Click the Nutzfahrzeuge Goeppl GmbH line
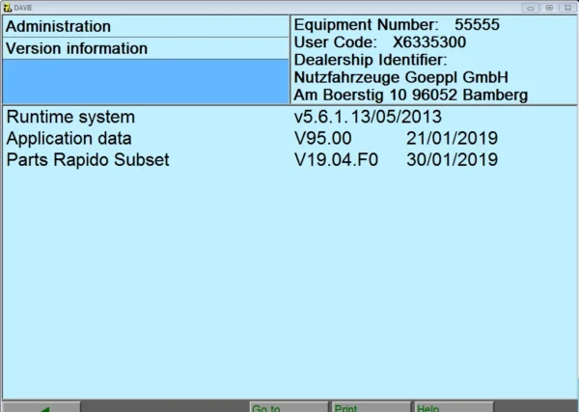This screenshot has width=579, height=412. 401,77
